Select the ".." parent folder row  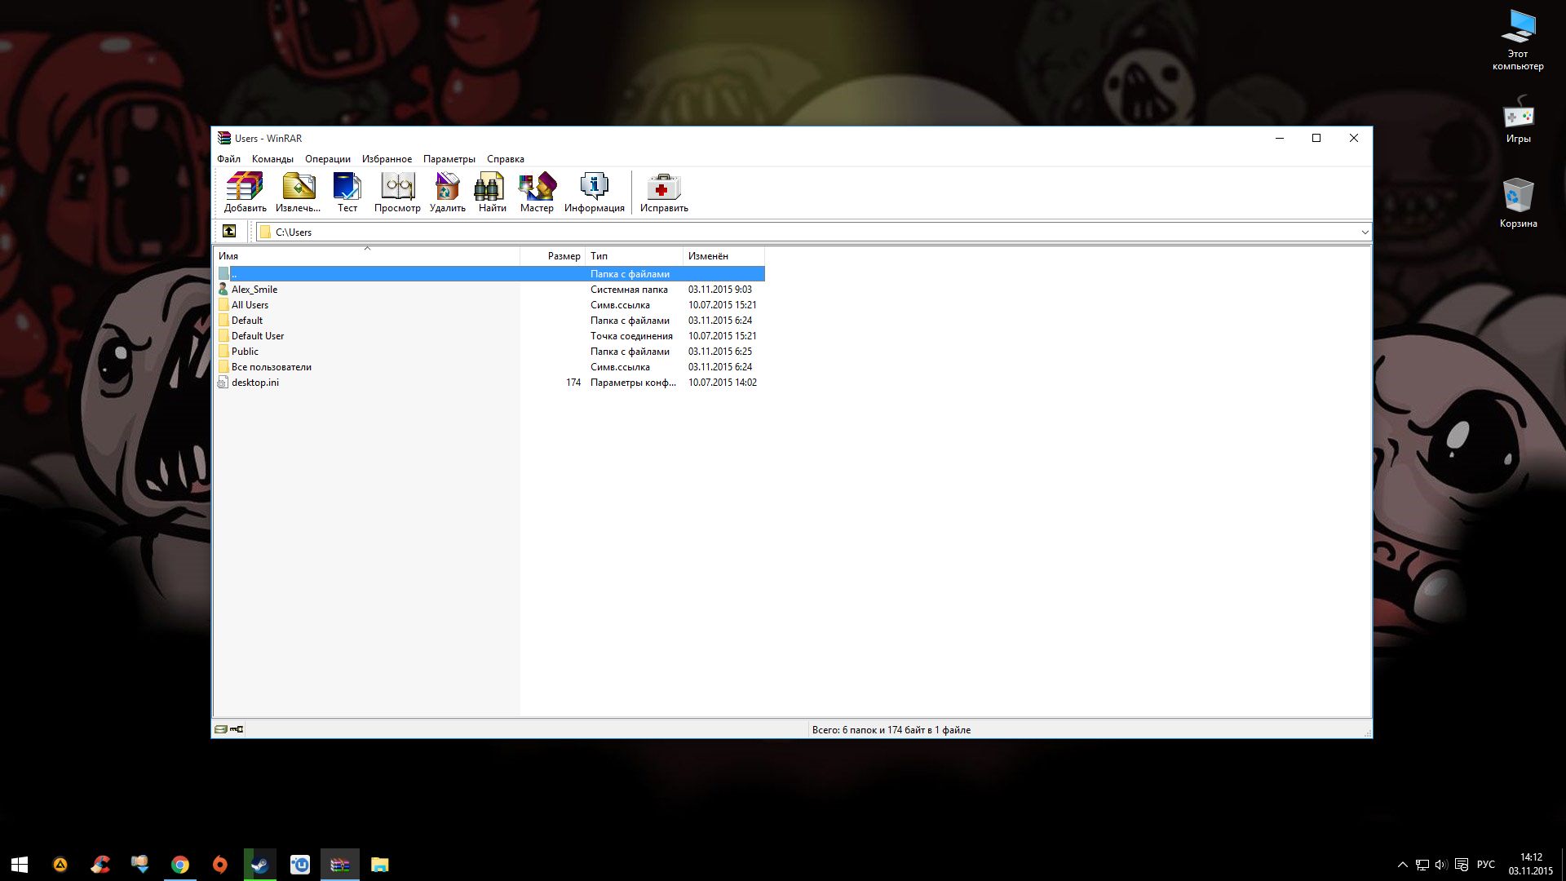coord(489,274)
